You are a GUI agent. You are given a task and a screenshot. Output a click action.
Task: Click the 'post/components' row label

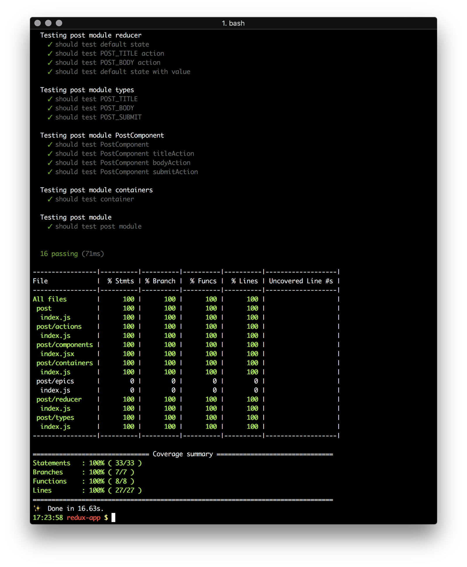(x=65, y=345)
